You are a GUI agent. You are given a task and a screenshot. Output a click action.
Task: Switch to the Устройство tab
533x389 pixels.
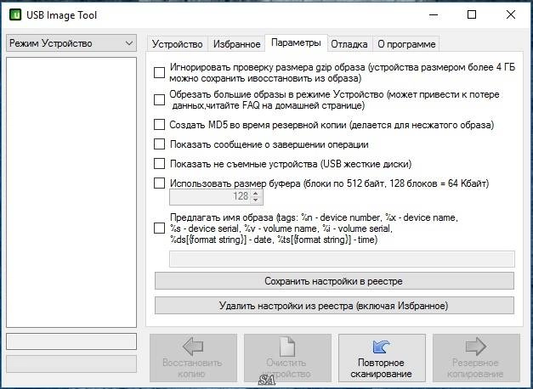coord(177,44)
